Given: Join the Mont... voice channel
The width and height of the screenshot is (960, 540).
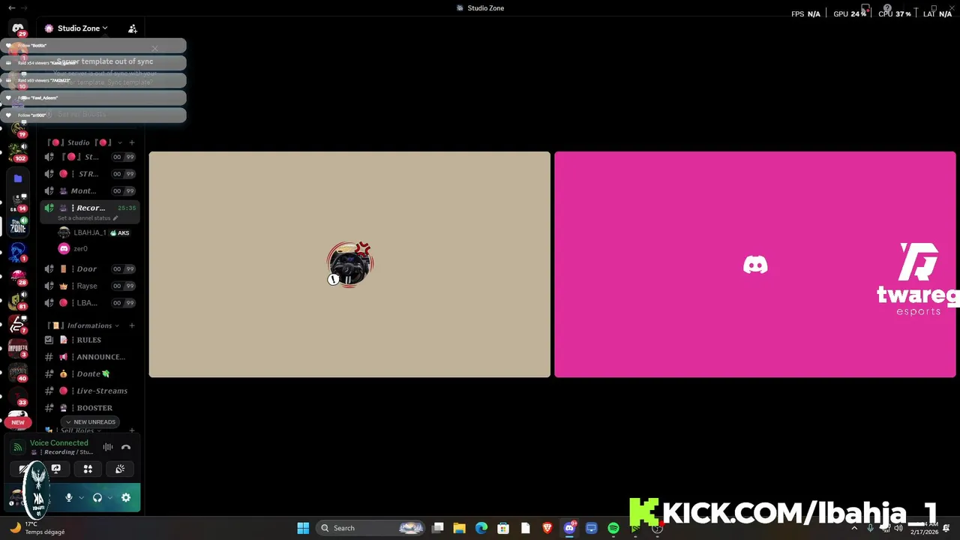Looking at the screenshot, I should (x=90, y=191).
